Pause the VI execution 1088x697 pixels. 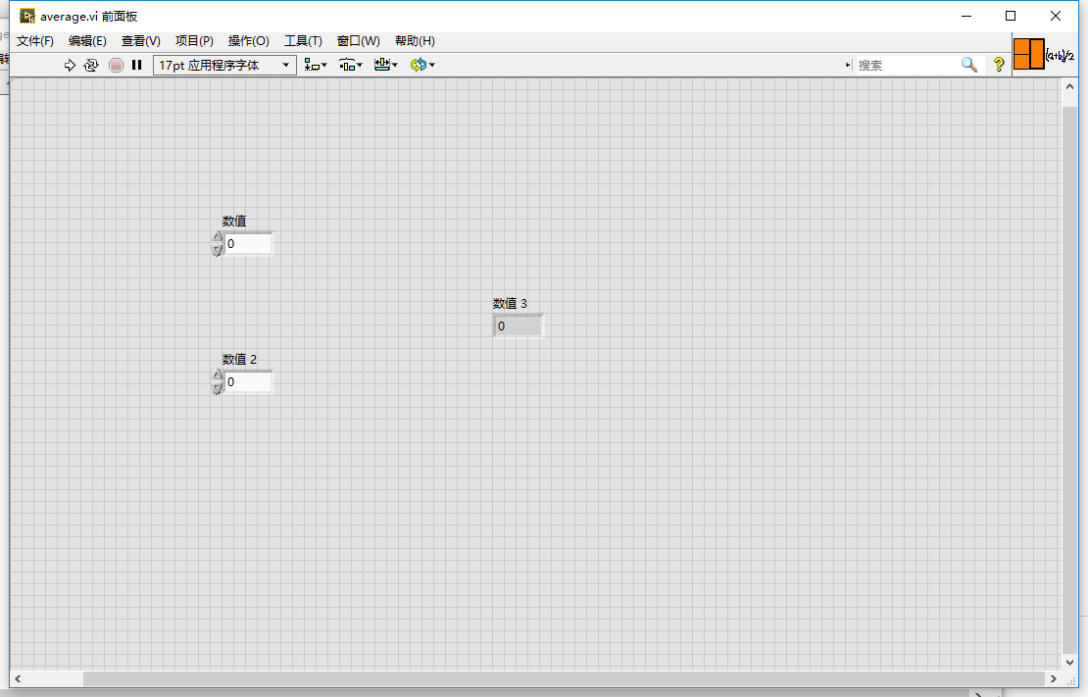(136, 65)
